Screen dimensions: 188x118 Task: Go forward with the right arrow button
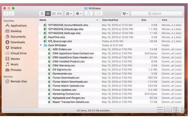[11, 14]
